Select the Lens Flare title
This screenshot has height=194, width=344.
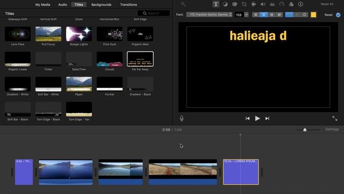18,34
